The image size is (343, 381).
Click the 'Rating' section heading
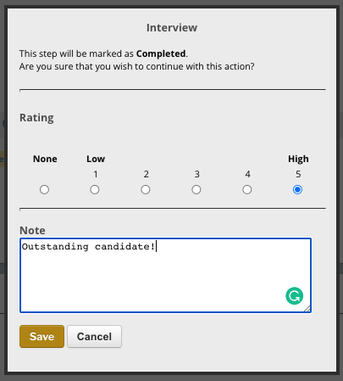pyautogui.click(x=36, y=118)
